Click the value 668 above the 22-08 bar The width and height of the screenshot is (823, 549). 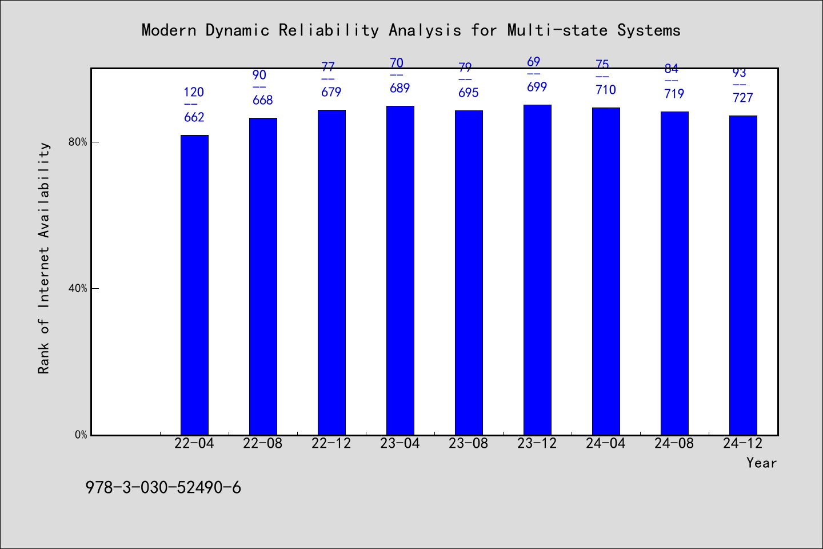(263, 100)
